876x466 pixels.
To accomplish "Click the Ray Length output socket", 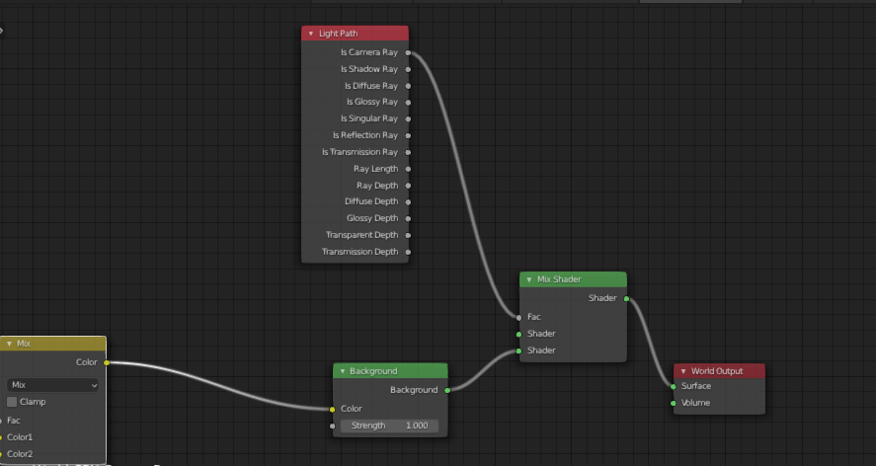I will pyautogui.click(x=409, y=169).
